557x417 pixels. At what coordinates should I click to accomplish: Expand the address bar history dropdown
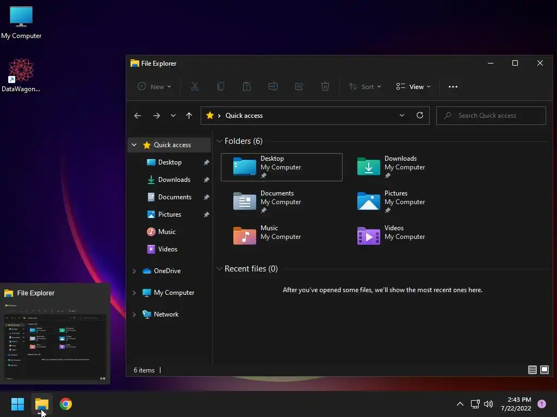click(402, 115)
